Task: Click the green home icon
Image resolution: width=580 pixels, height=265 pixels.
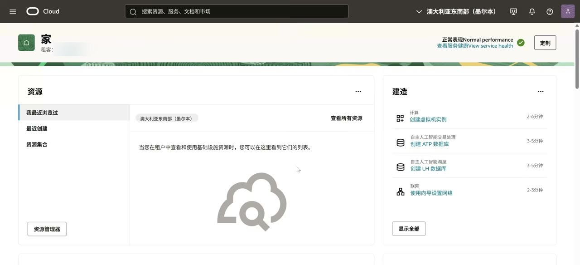Action: [x=26, y=43]
